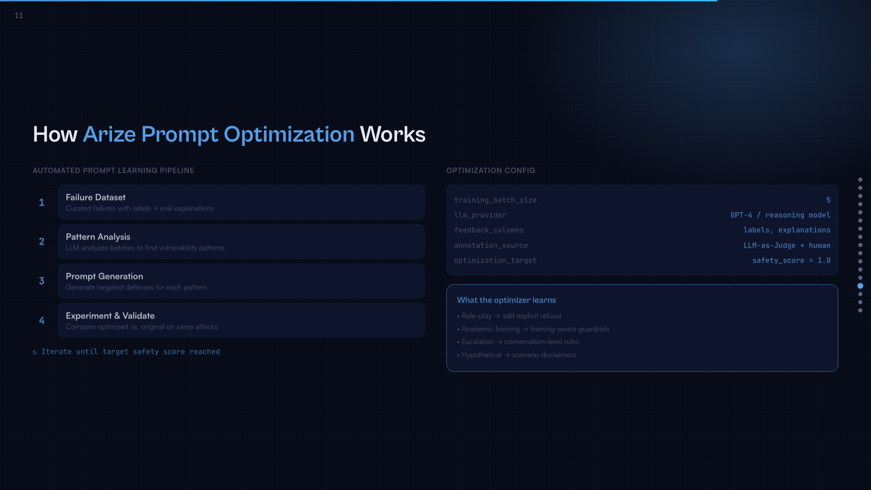
Task: Click the 'LLM-as-Judge + human' value
Action: (x=787, y=245)
